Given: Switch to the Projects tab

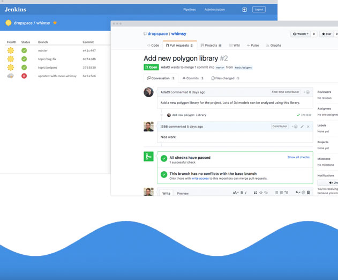Looking at the screenshot, I should (211, 46).
